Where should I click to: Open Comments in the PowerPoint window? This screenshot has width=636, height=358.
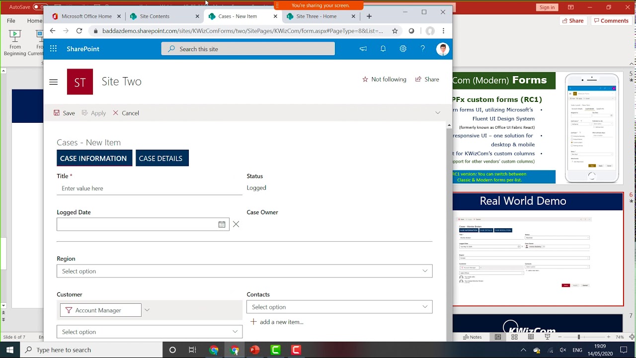tap(611, 20)
